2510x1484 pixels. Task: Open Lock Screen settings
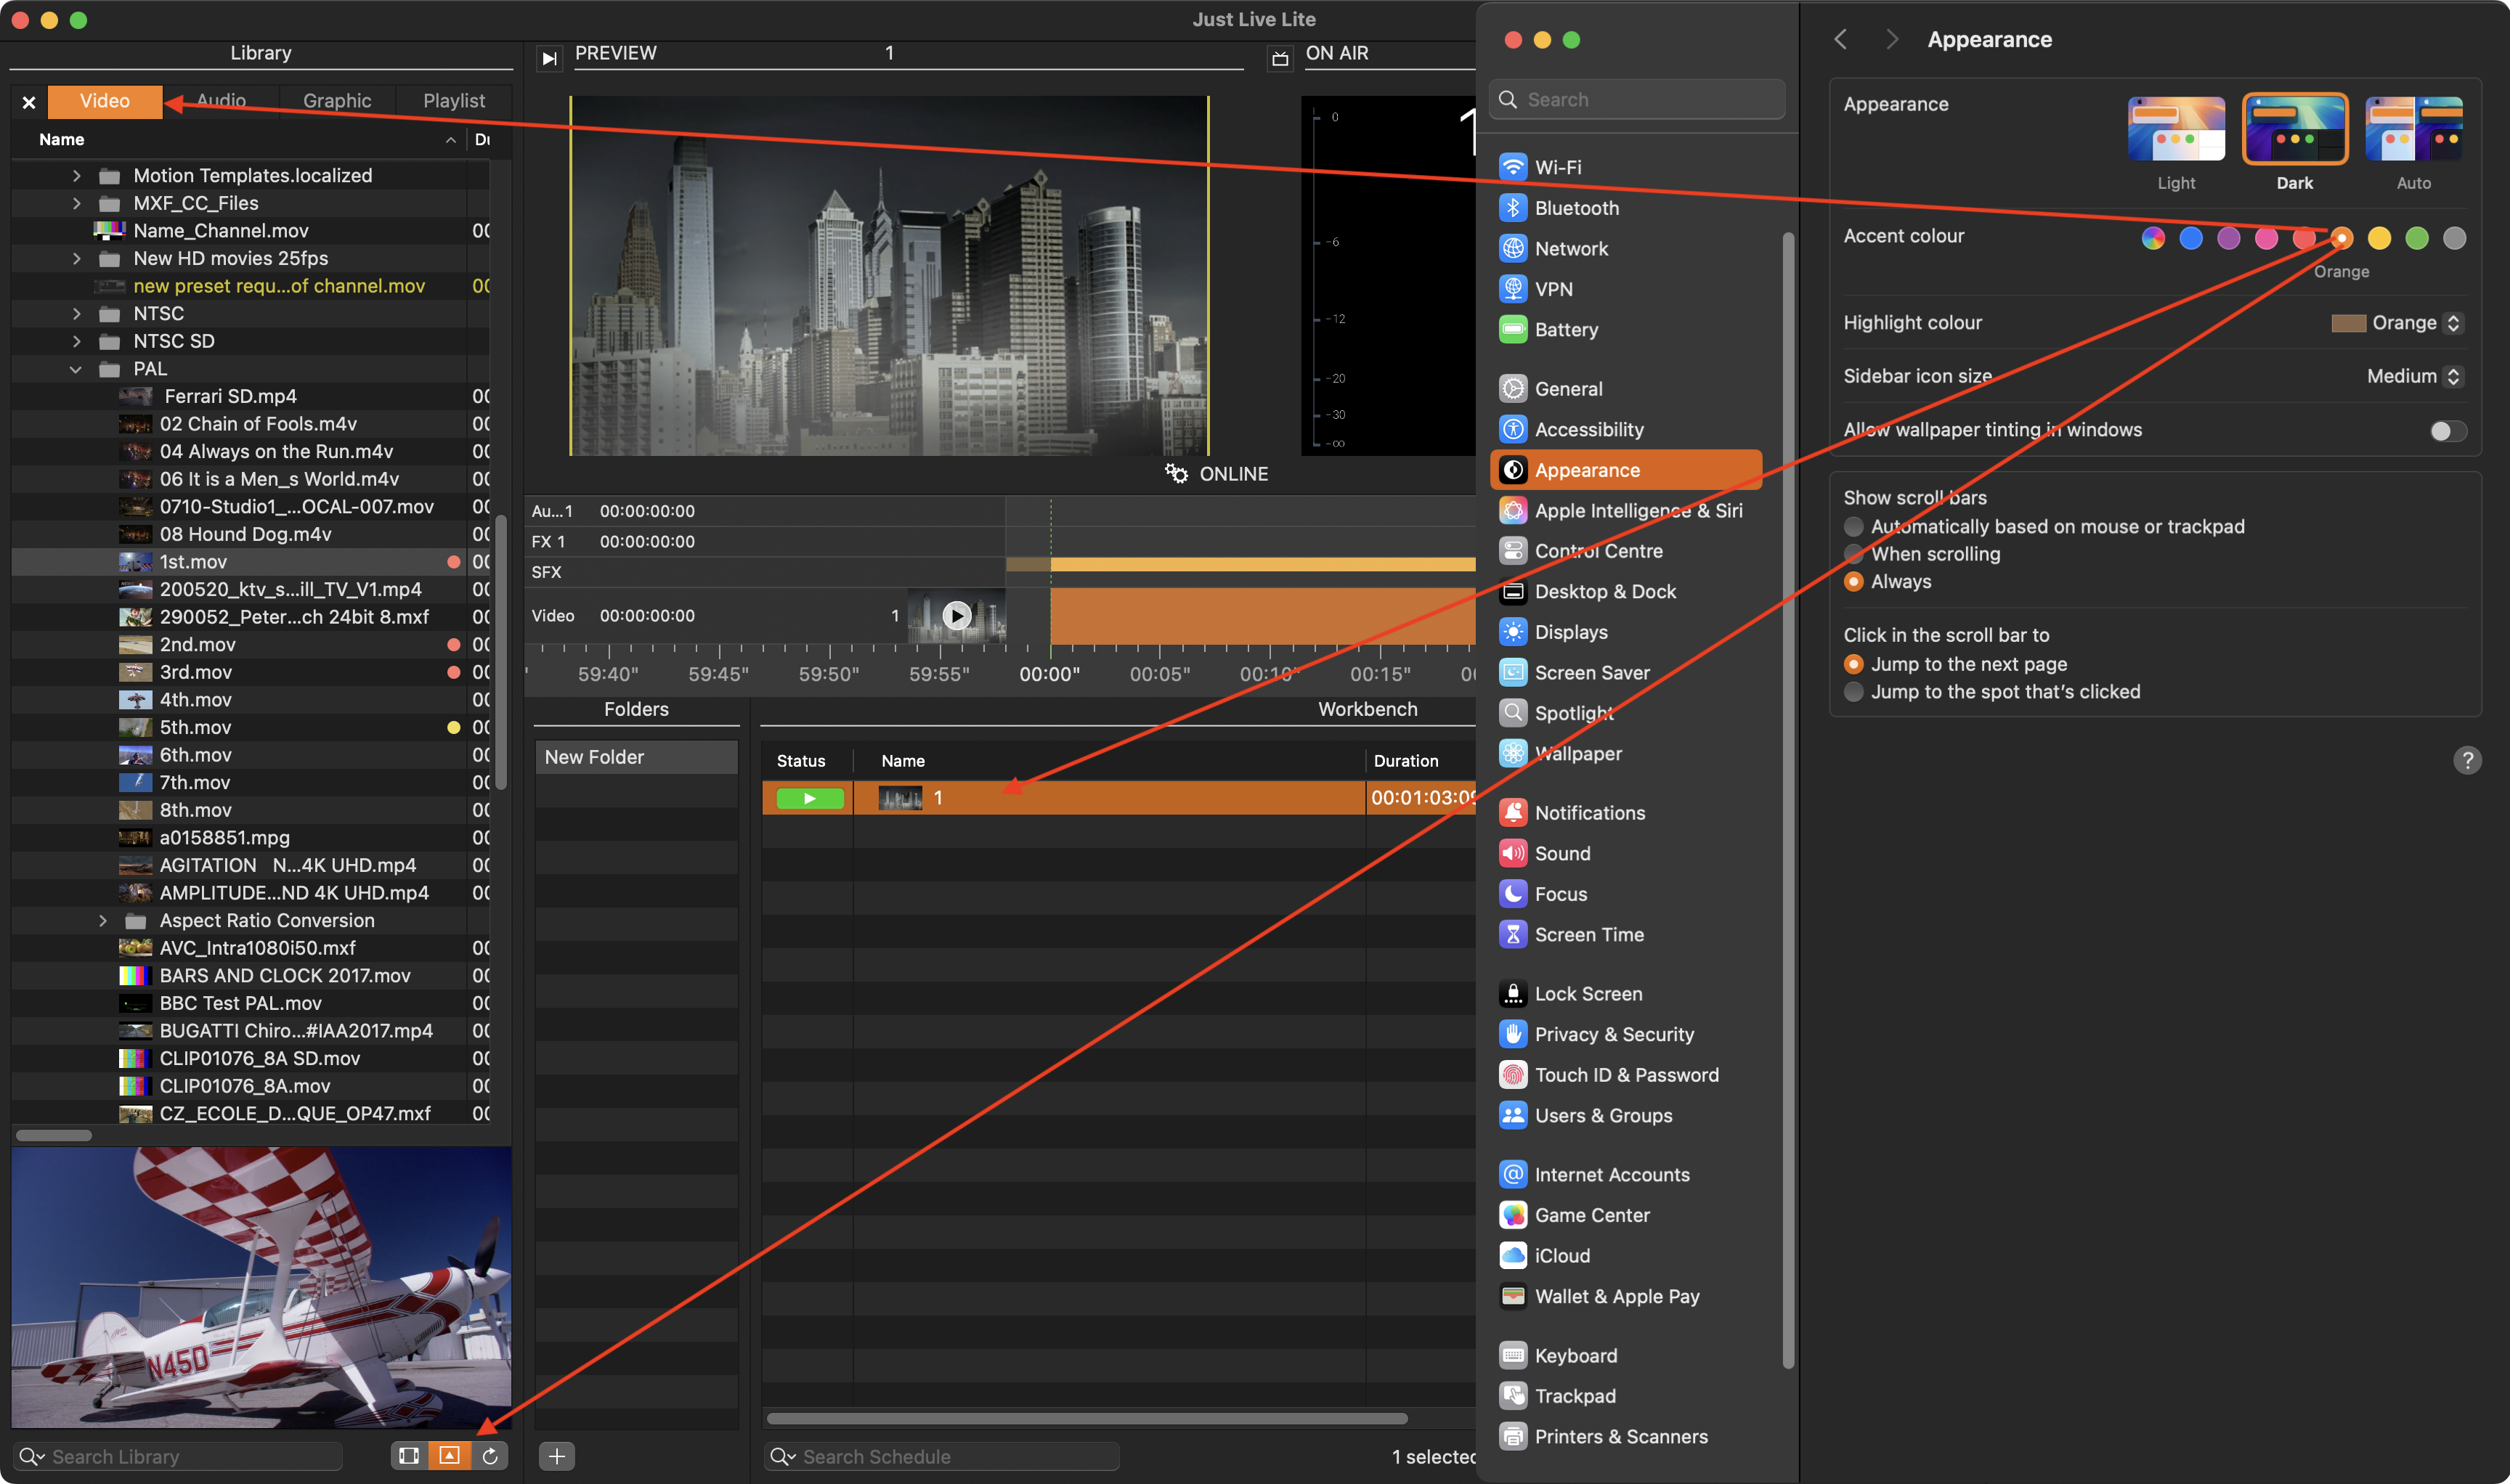[x=1625, y=993]
